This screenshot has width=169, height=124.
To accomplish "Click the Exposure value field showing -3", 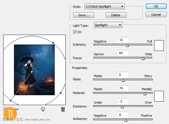I will coord(123,101).
